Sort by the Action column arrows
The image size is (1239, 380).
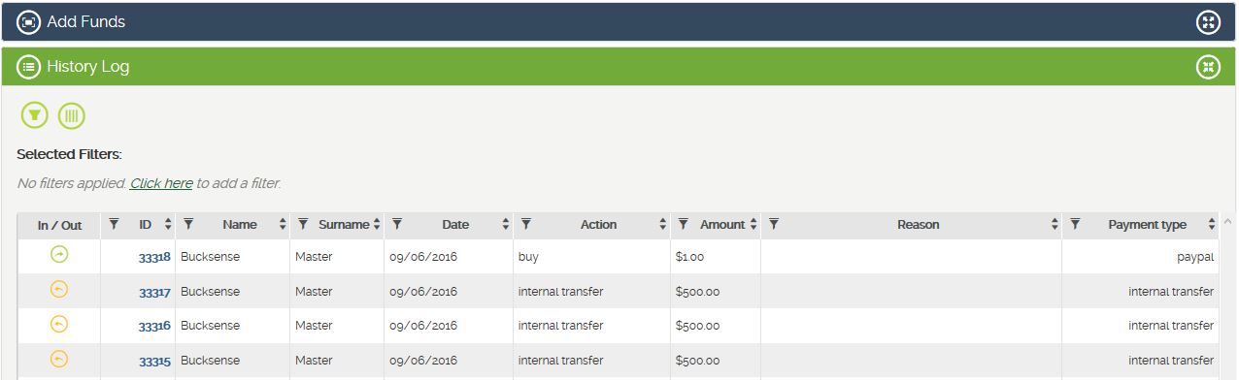pos(663,225)
